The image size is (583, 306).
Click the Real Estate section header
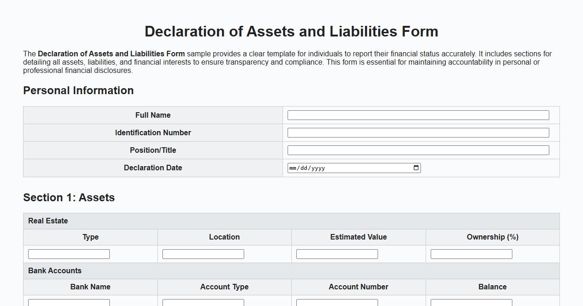click(48, 221)
